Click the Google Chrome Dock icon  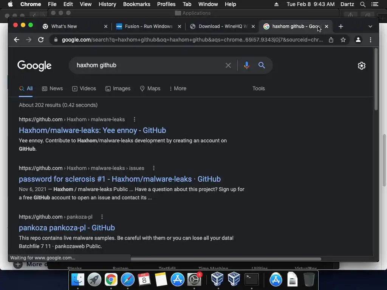(x=111, y=279)
